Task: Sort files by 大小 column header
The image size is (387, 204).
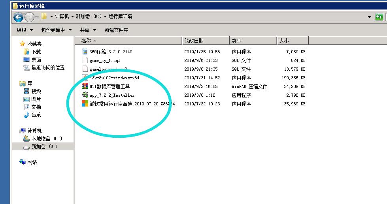Action: (x=284, y=41)
